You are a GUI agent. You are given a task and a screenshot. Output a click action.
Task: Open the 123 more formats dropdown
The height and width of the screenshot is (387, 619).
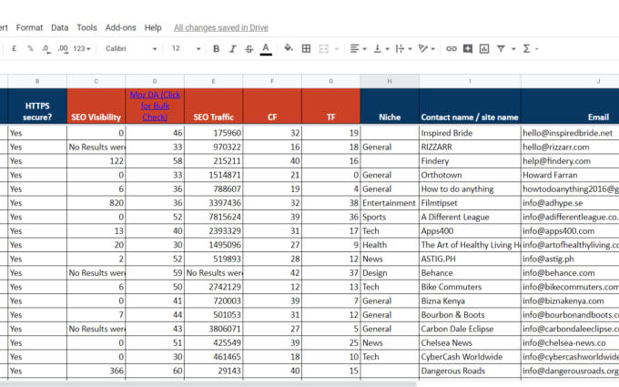(82, 48)
